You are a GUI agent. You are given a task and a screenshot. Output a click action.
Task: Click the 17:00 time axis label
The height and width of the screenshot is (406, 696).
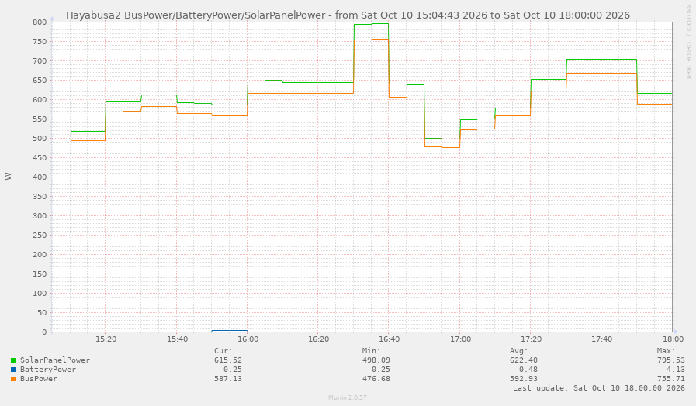pyautogui.click(x=460, y=339)
